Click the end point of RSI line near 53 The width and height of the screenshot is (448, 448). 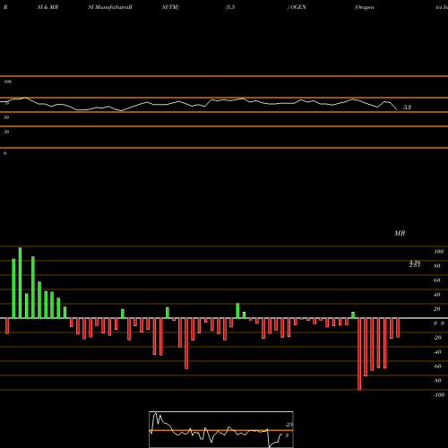(397, 109)
